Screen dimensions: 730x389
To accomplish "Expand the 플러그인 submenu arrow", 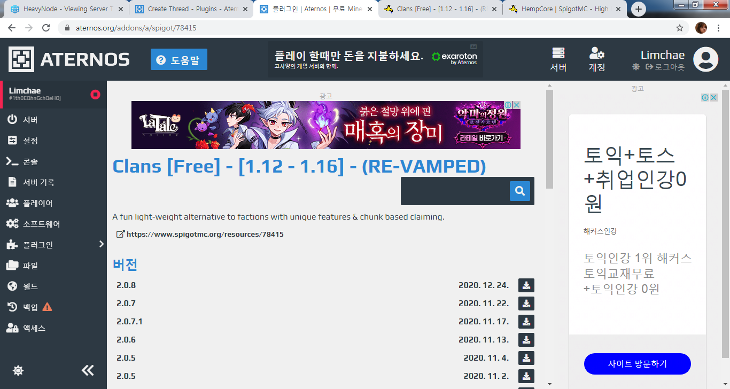I will click(102, 244).
